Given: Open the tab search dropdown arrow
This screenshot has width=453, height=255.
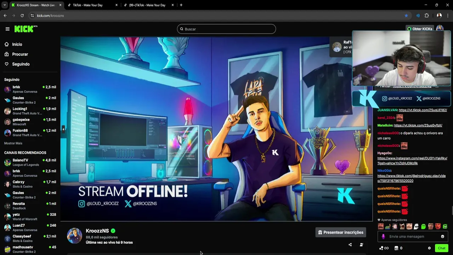Looking at the screenshot, I should [4, 5].
